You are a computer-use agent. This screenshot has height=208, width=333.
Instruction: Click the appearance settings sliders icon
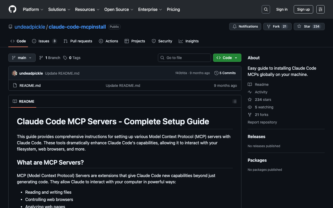point(320,9)
